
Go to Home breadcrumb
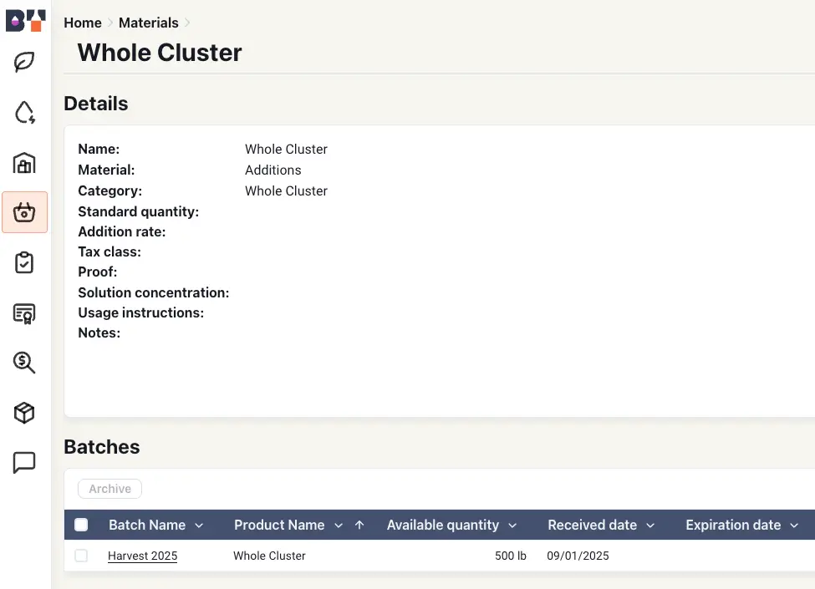pyautogui.click(x=83, y=23)
